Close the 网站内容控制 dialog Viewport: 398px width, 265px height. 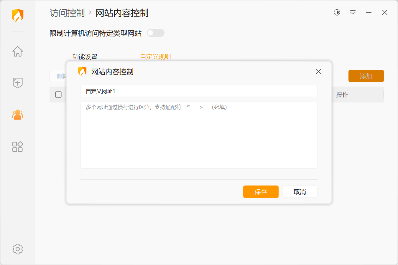pyautogui.click(x=318, y=72)
